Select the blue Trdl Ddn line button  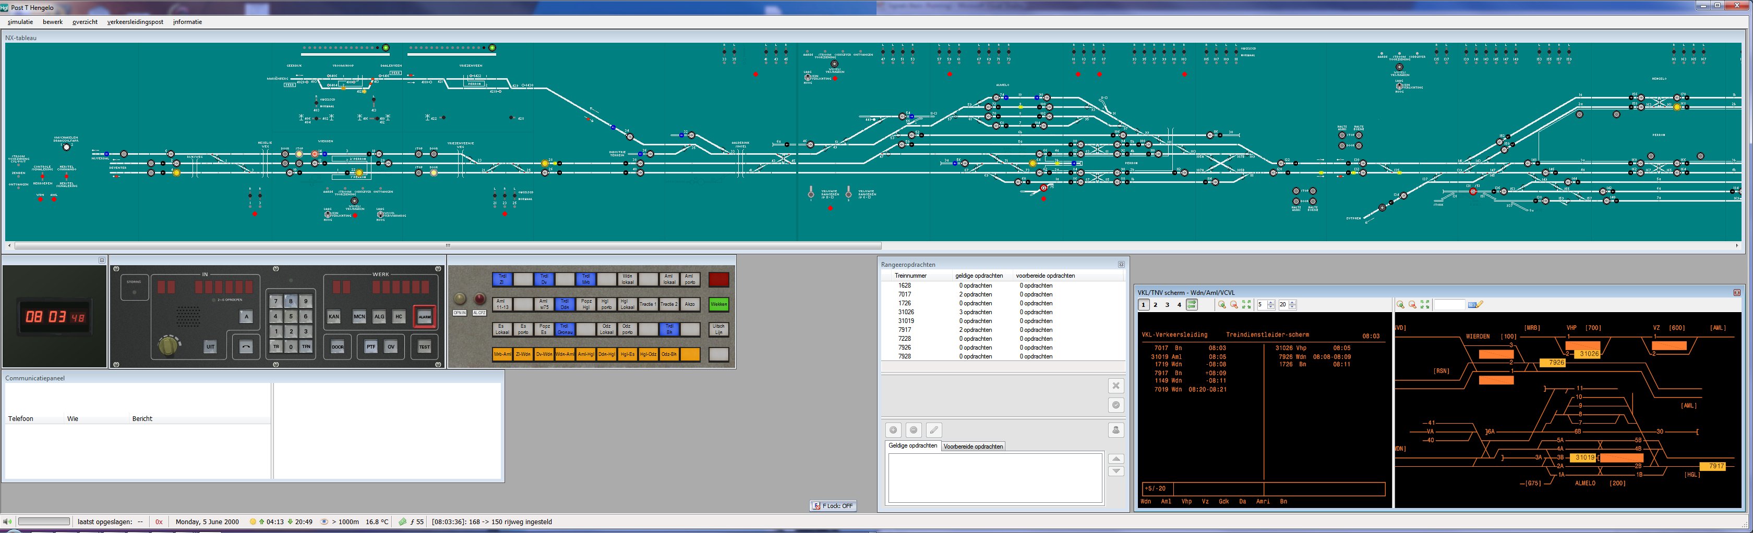[x=565, y=305]
